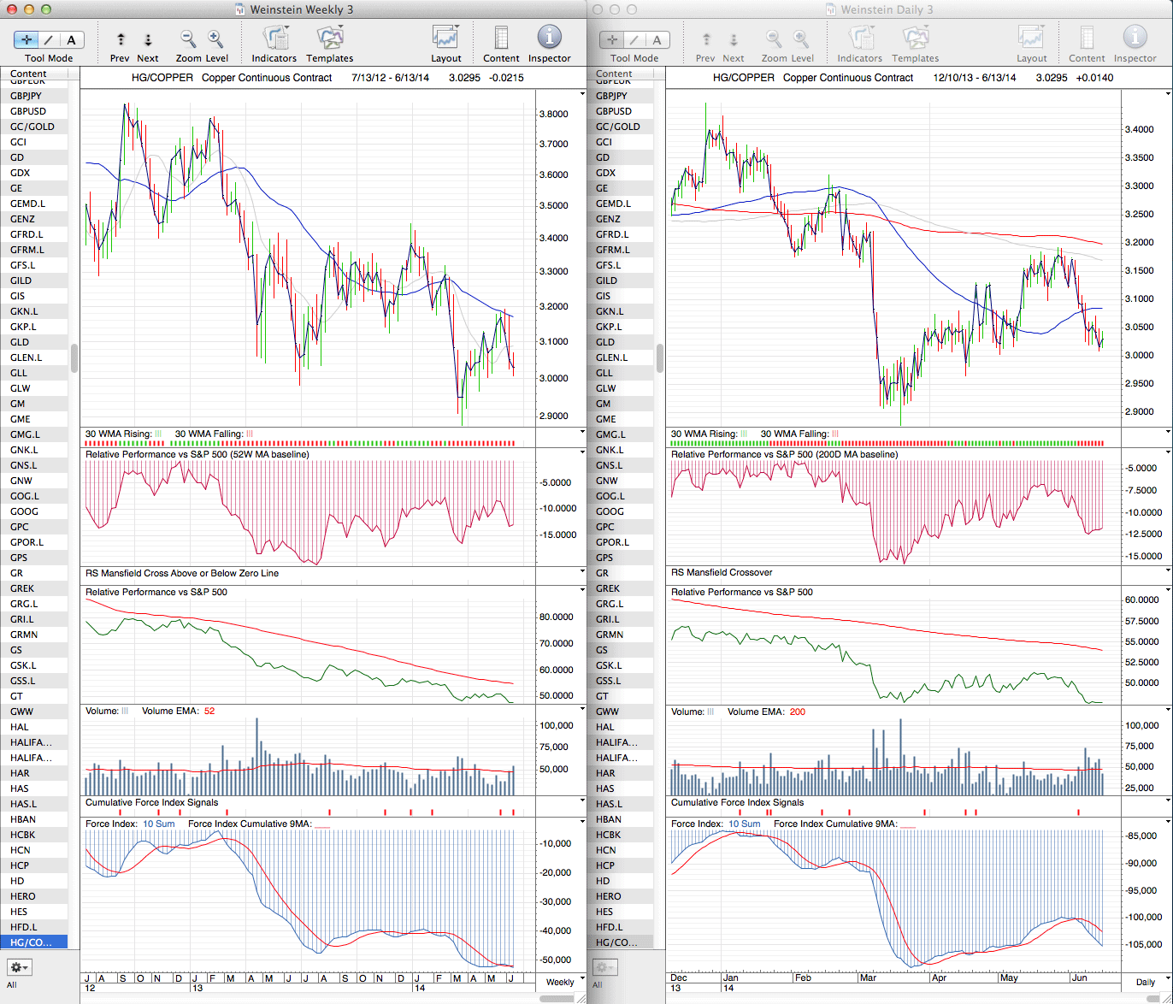Select text annotation tool in Weekly window

71,39
